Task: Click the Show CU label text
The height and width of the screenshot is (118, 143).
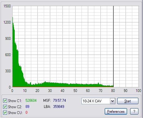Action: [15, 113]
